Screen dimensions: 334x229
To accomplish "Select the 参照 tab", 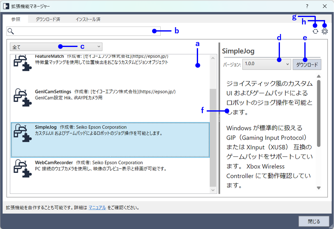I will (x=16, y=19).
